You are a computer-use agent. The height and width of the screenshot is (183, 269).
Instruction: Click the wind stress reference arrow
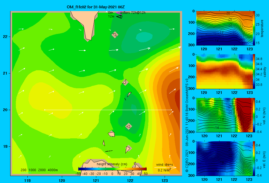(165, 167)
